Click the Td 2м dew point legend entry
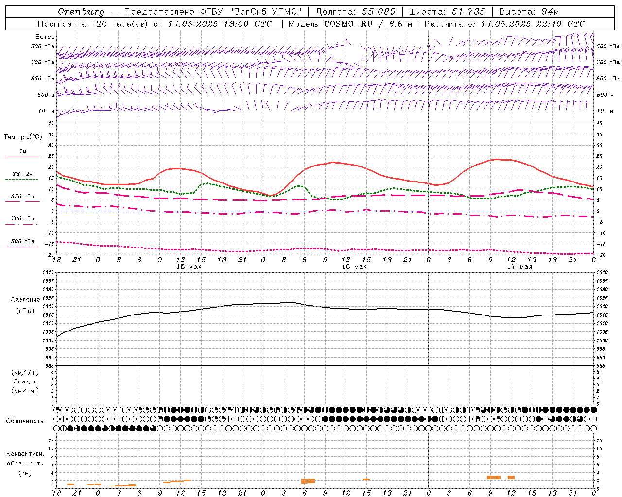The width and height of the screenshot is (622, 497). click(x=23, y=174)
